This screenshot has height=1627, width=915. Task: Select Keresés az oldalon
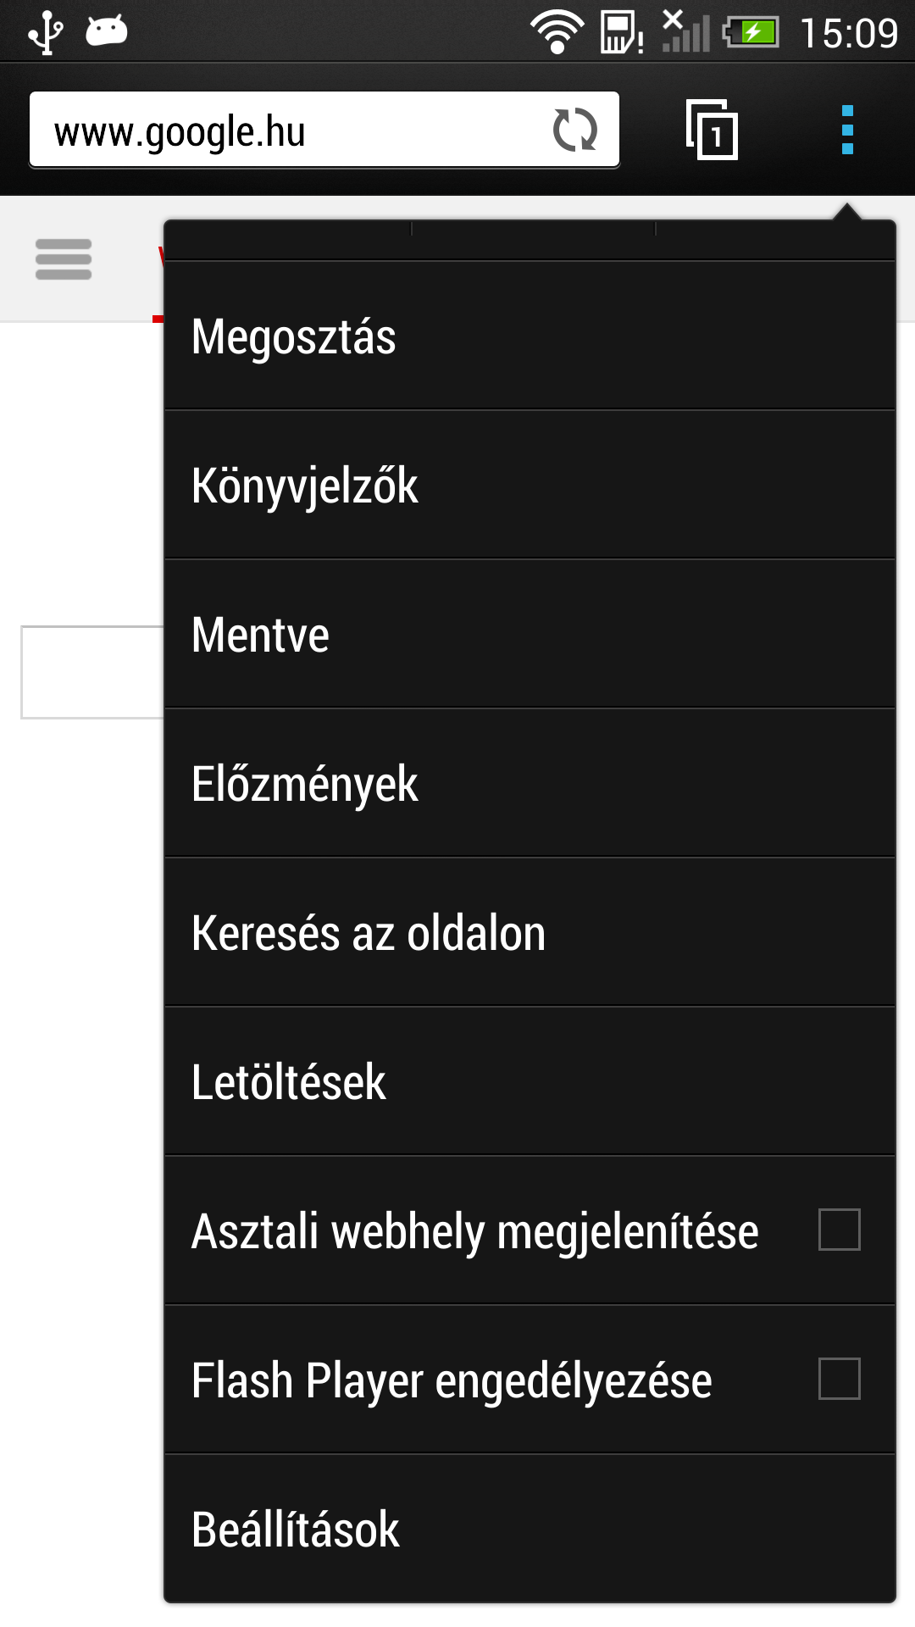tap(530, 933)
